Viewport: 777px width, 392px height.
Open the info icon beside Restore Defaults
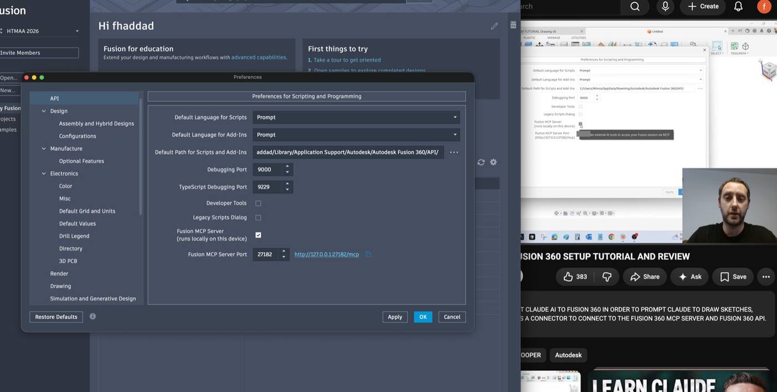pos(93,317)
